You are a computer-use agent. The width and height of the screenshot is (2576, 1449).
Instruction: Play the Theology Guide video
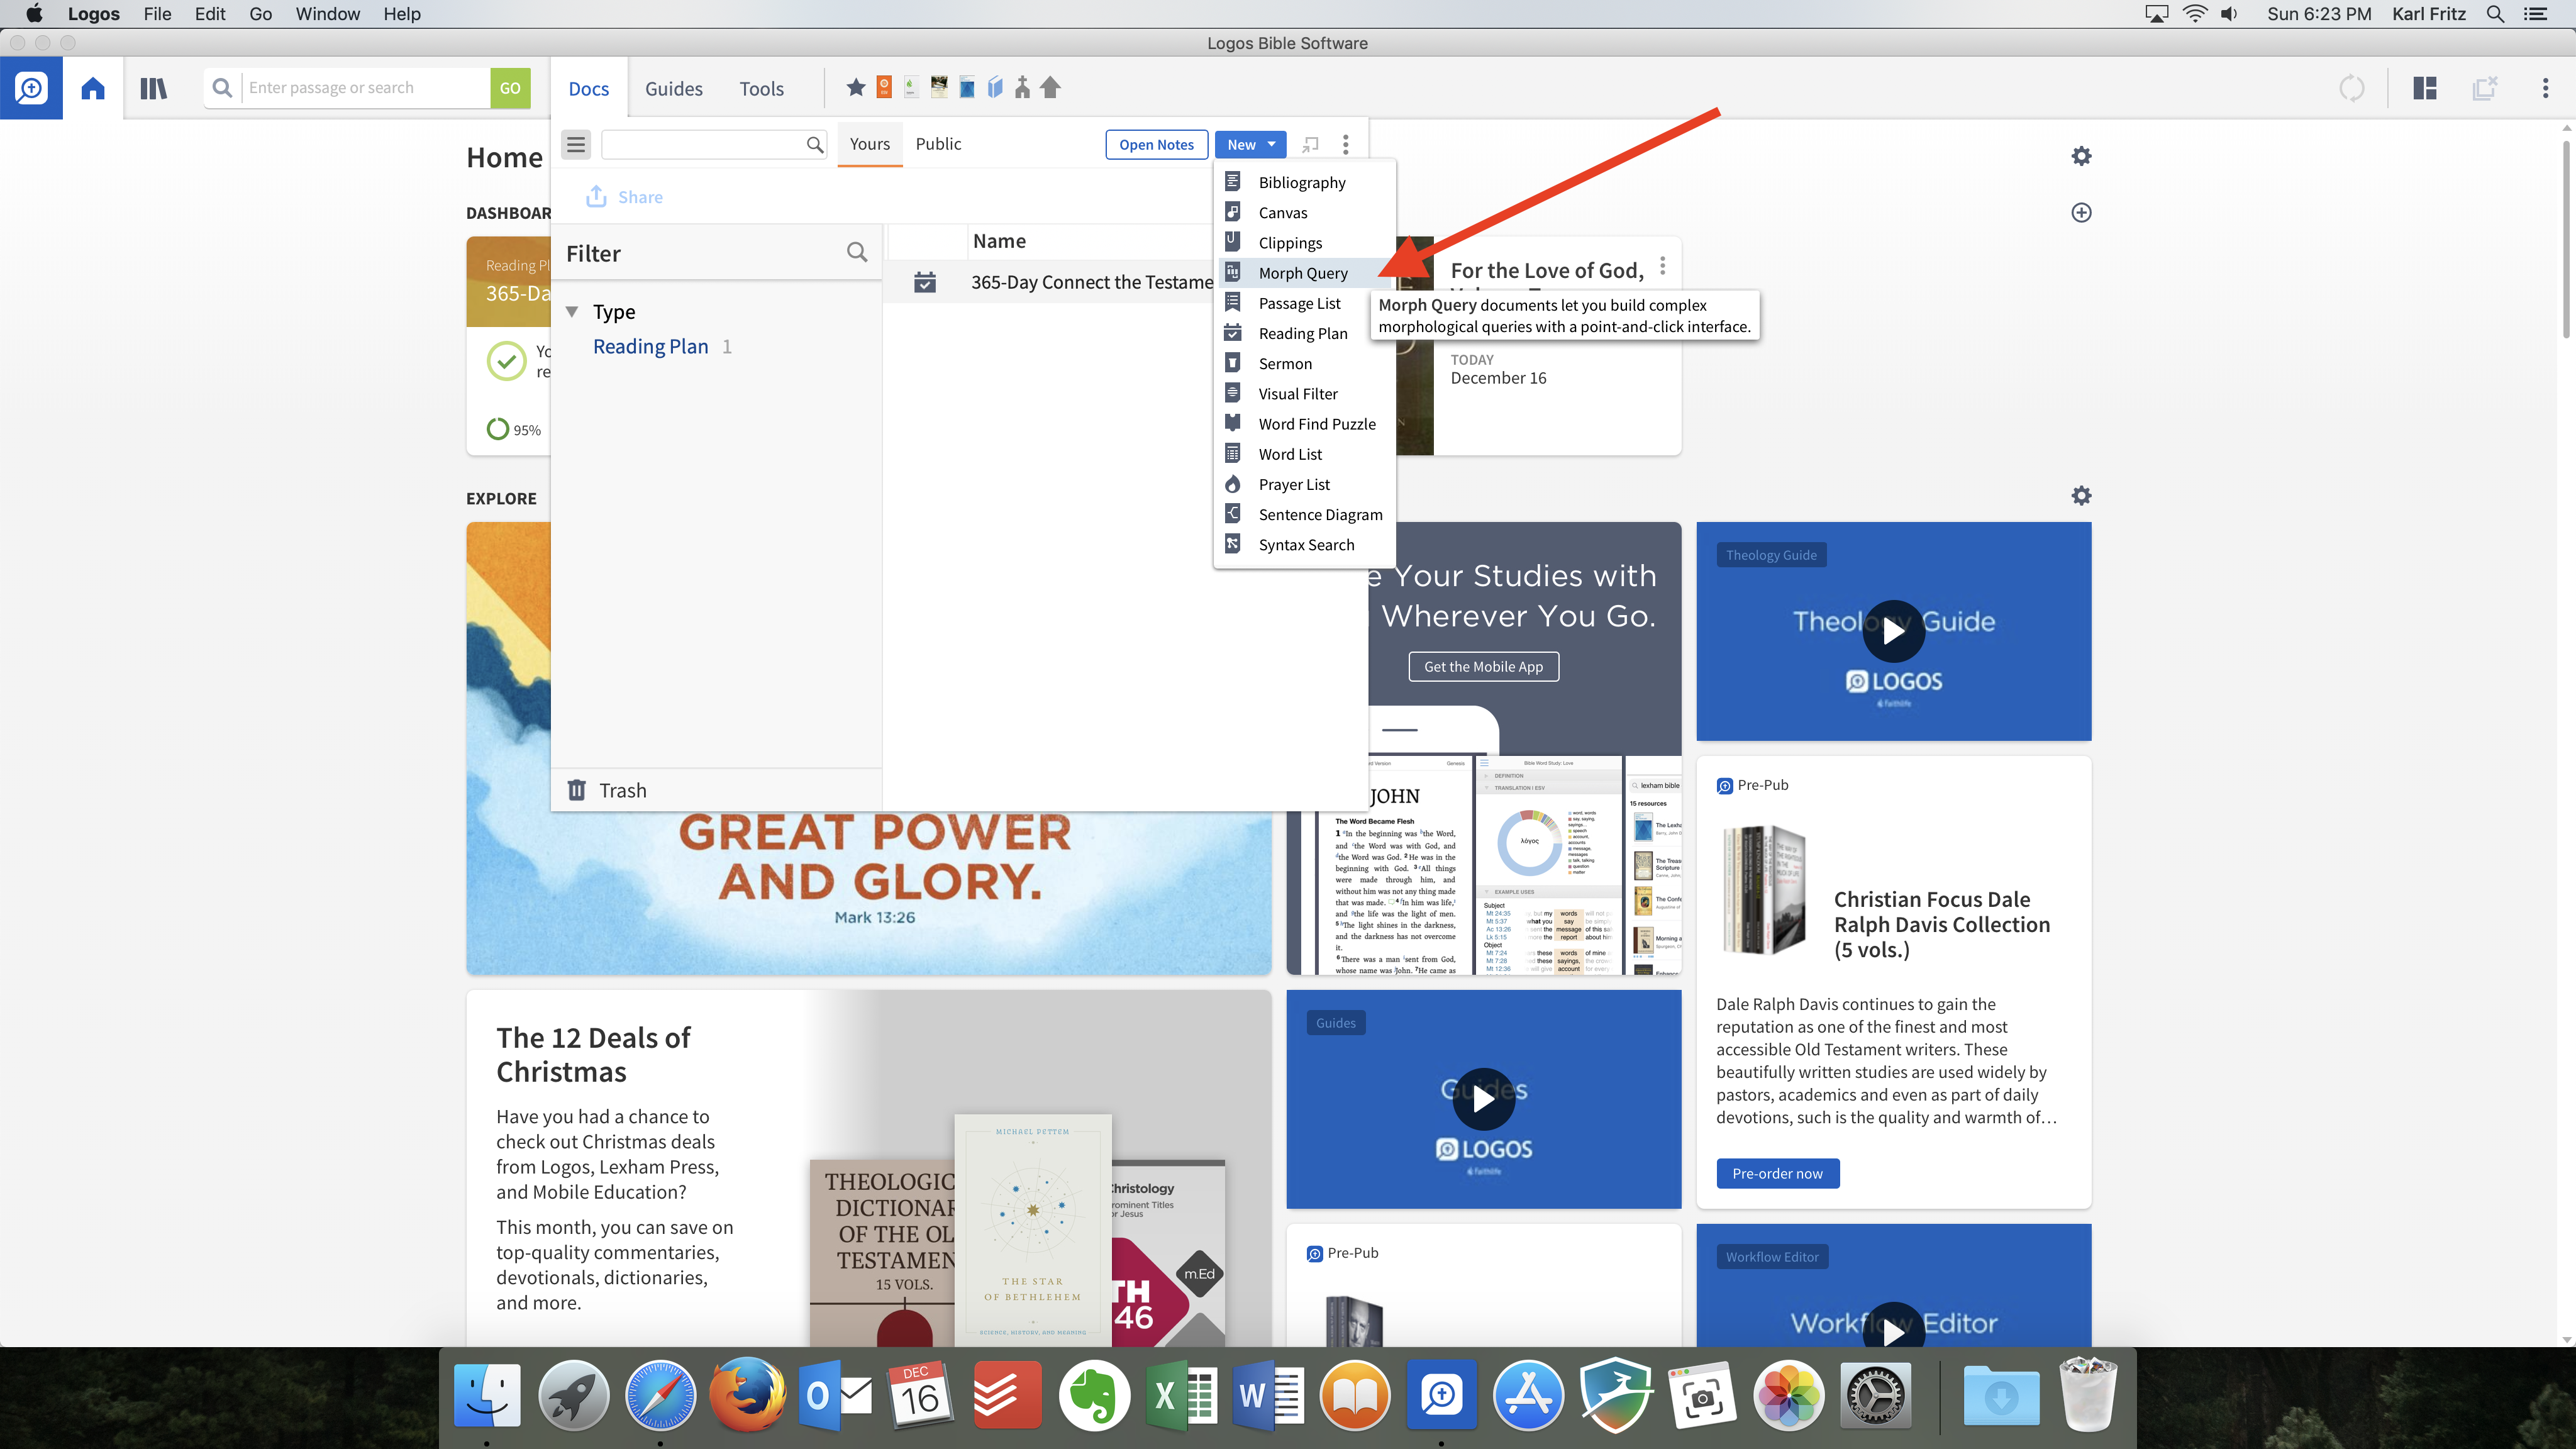click(x=1893, y=631)
